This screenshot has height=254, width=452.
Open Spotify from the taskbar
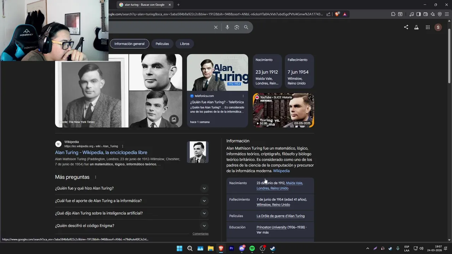[x=252, y=248]
